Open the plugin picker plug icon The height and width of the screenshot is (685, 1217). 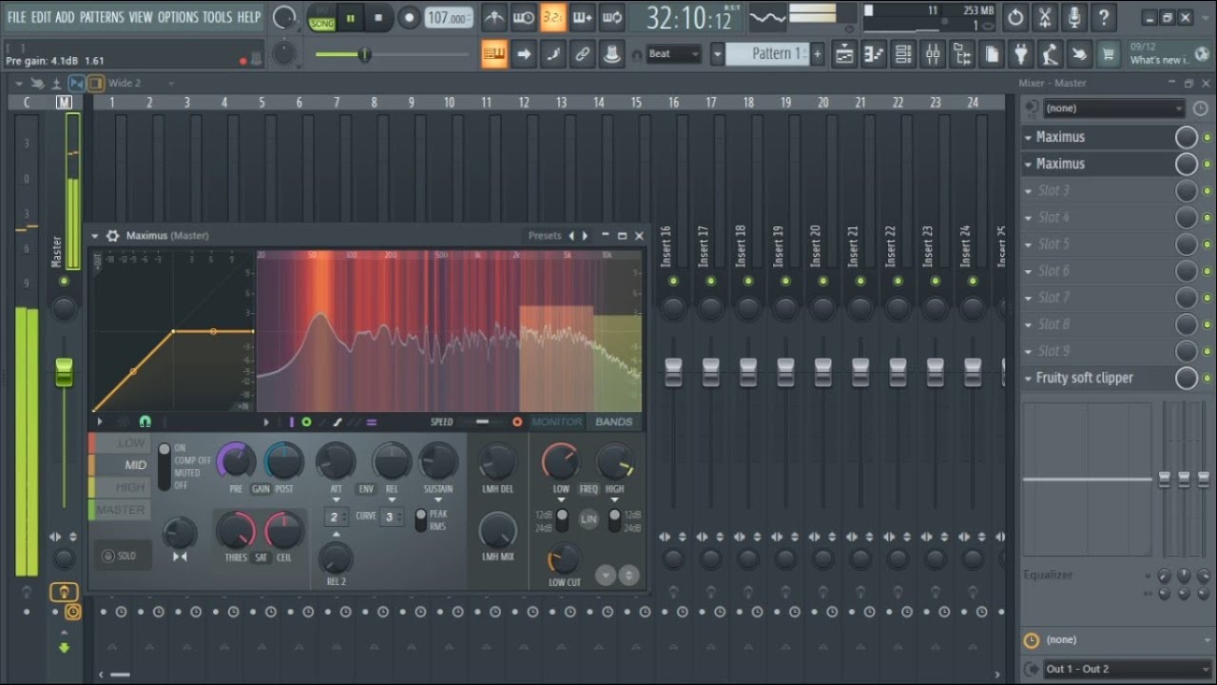(1020, 54)
